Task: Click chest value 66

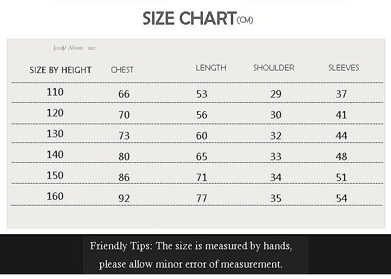Action: point(124,94)
